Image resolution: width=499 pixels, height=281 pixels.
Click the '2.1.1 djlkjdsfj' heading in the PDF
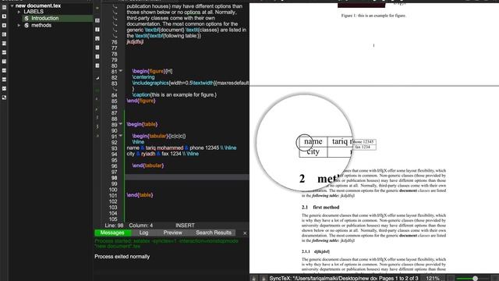tap(316, 251)
